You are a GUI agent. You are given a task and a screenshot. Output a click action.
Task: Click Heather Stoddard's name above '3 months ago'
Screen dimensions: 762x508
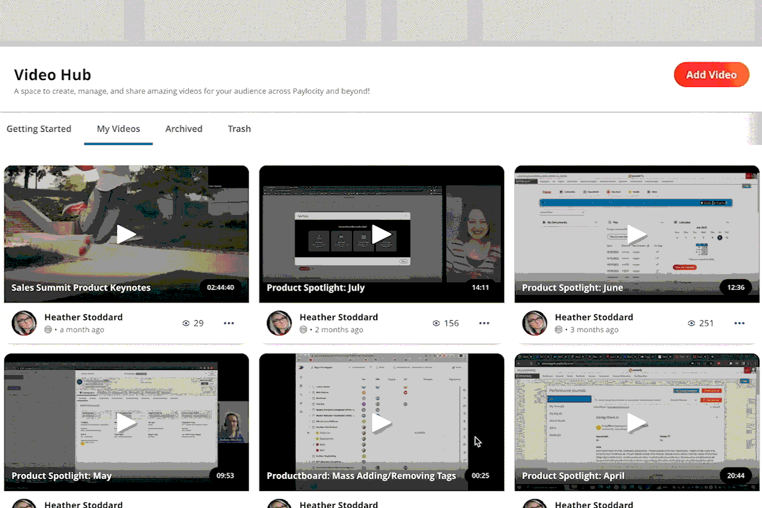coord(594,317)
